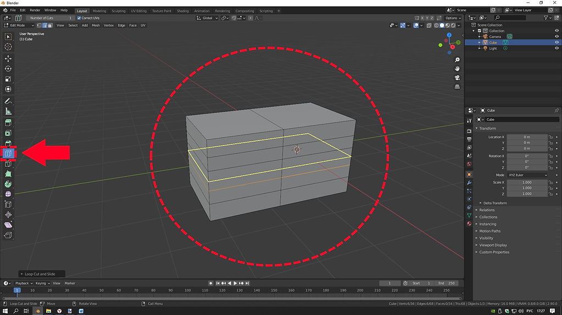Switch to the Modeling workspace tab
Viewport: 562px width, 315px height.
[x=99, y=11]
